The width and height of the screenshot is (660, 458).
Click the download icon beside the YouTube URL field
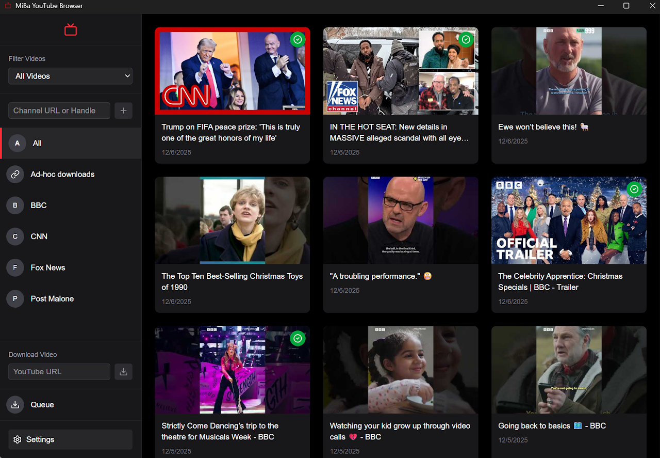coord(123,371)
